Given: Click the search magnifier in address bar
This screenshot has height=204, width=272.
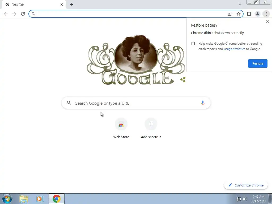Looking at the screenshot, I should point(33,14).
